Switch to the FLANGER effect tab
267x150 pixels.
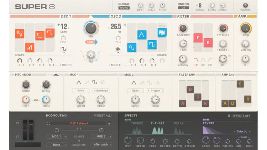[157, 124]
